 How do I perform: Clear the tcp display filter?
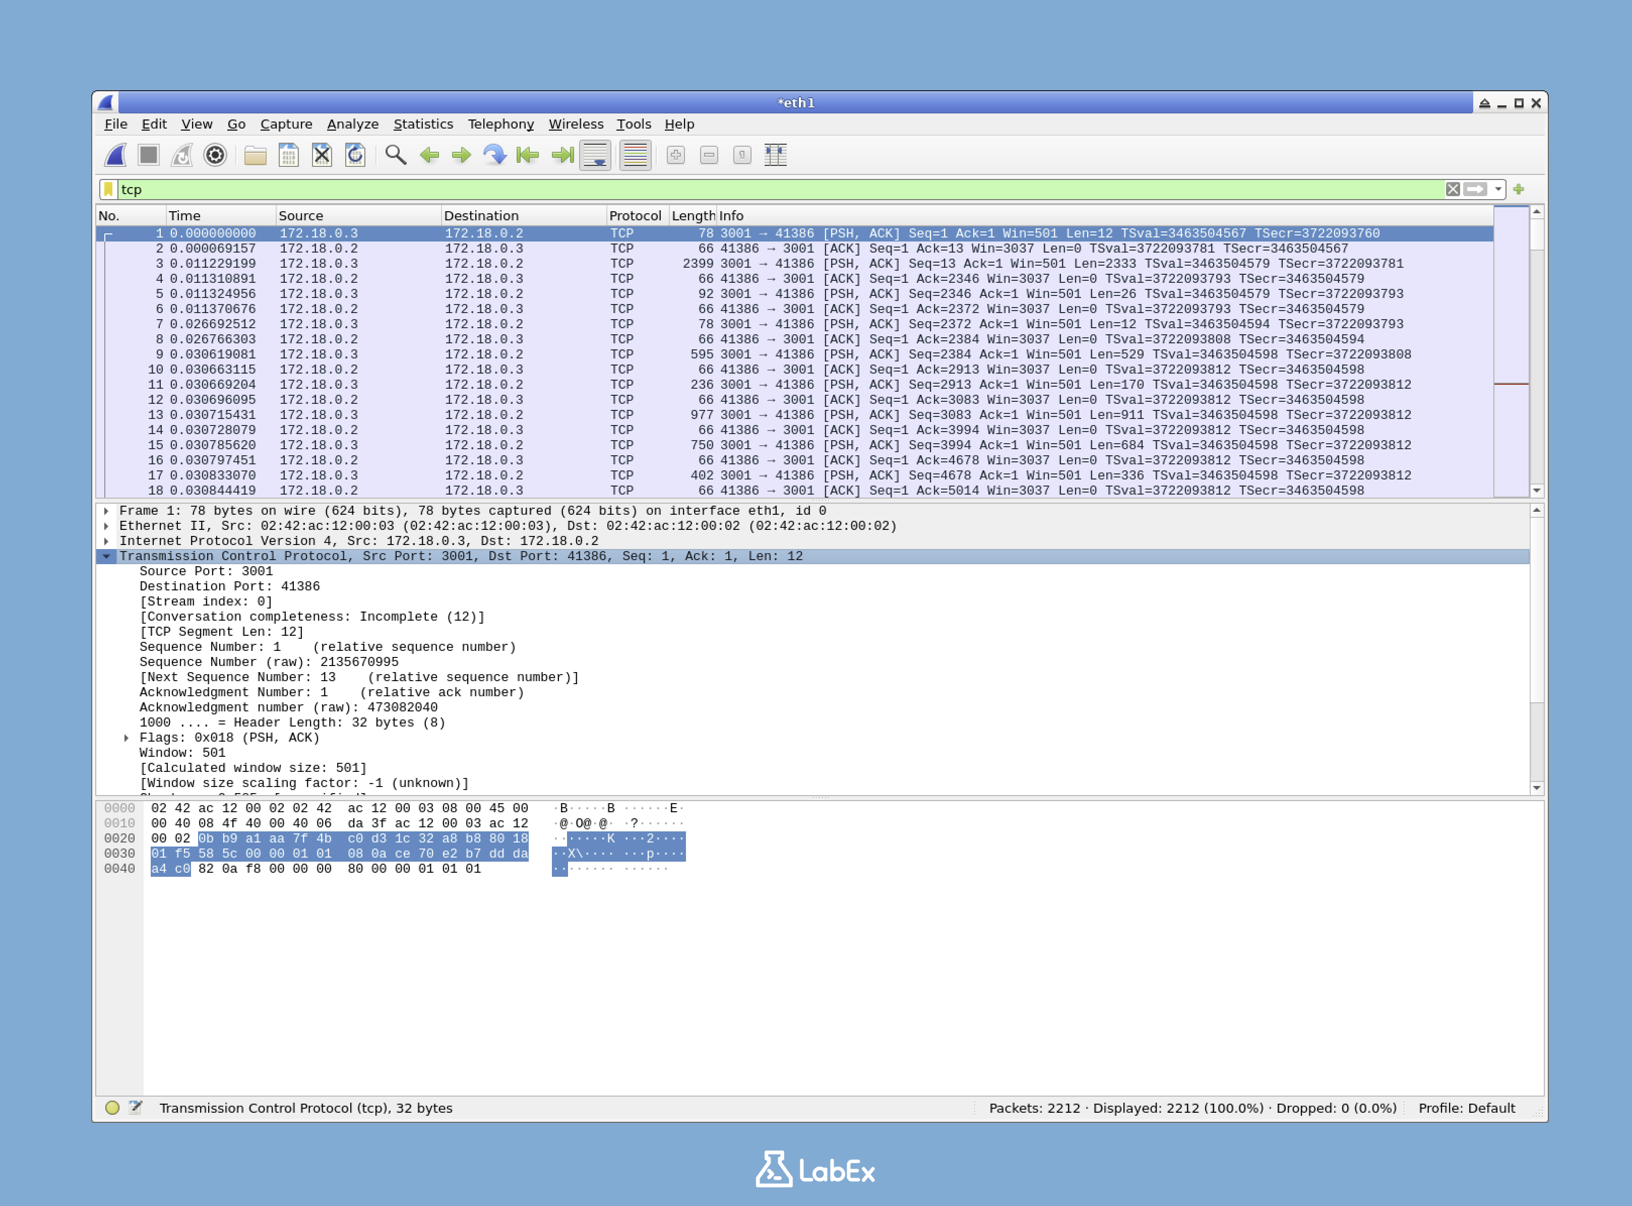1453,189
